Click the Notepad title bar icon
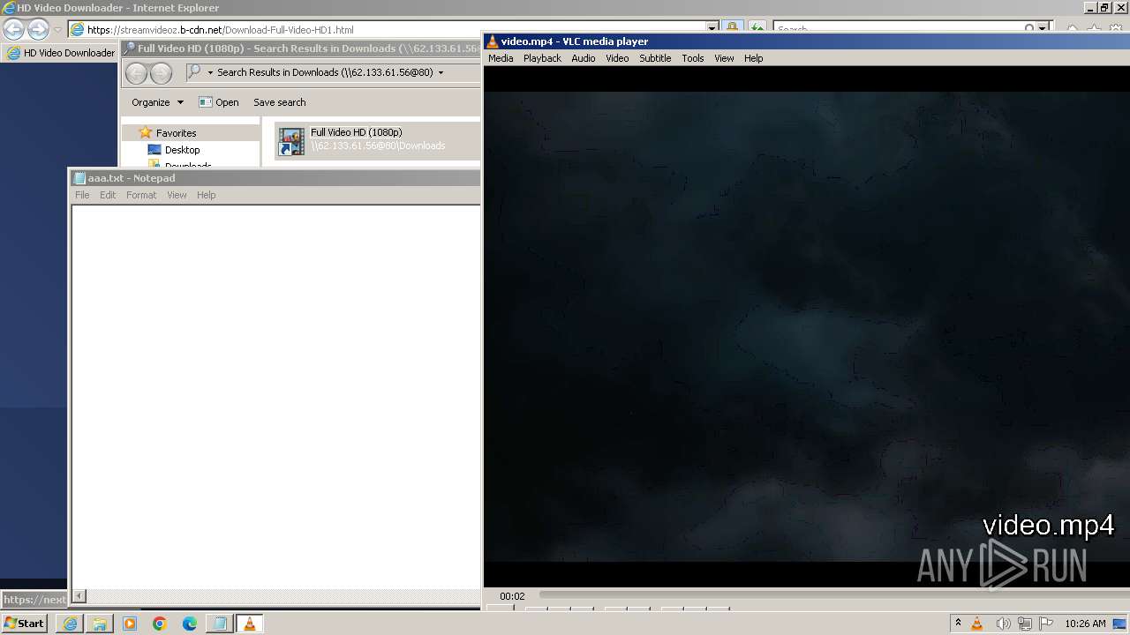 79,178
